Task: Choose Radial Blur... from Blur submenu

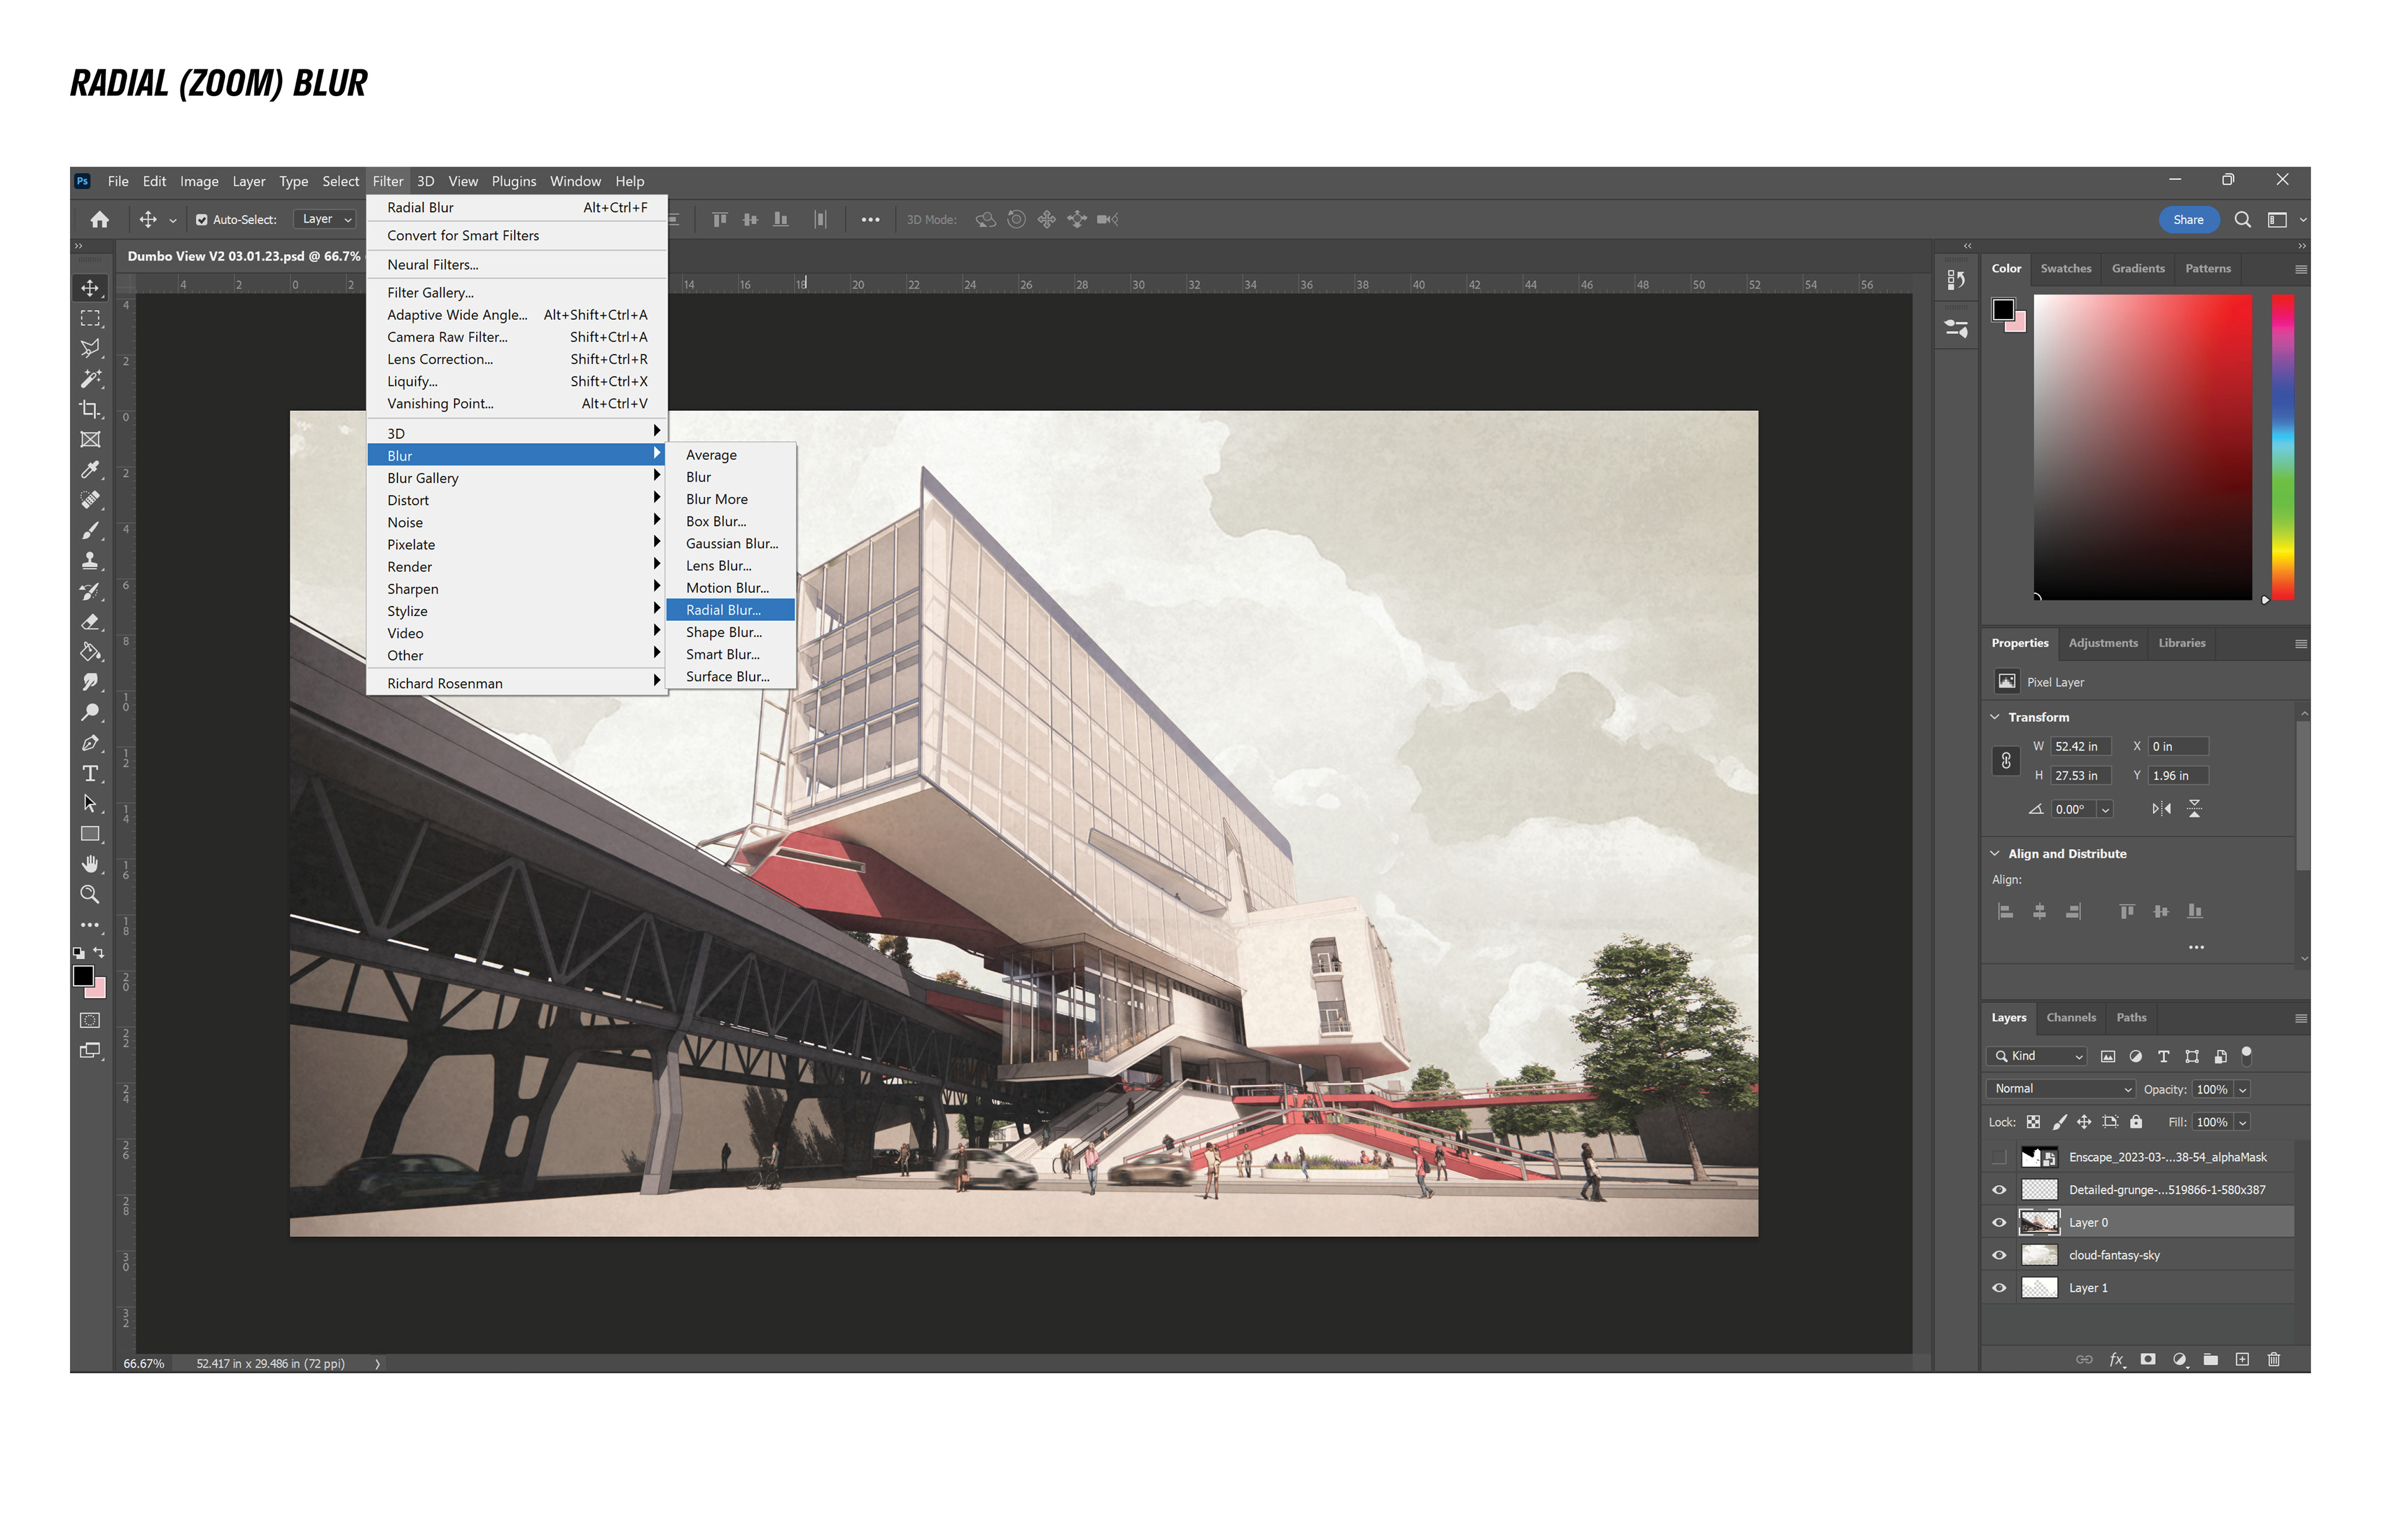Action: (x=724, y=610)
